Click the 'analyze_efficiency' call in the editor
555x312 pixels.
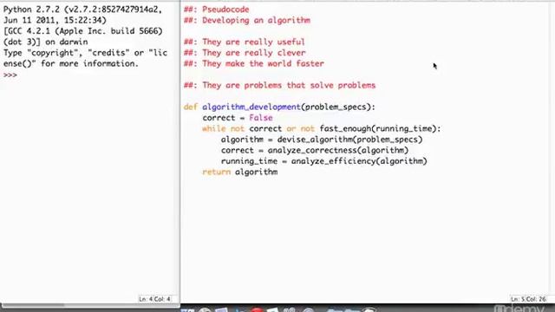click(x=333, y=161)
